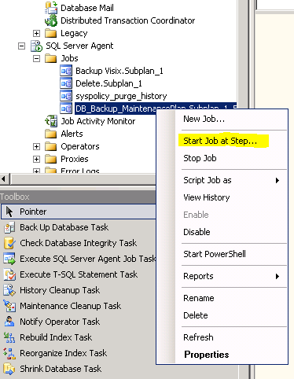Click the left arrow of horizontal scrollbar

pos(4,179)
